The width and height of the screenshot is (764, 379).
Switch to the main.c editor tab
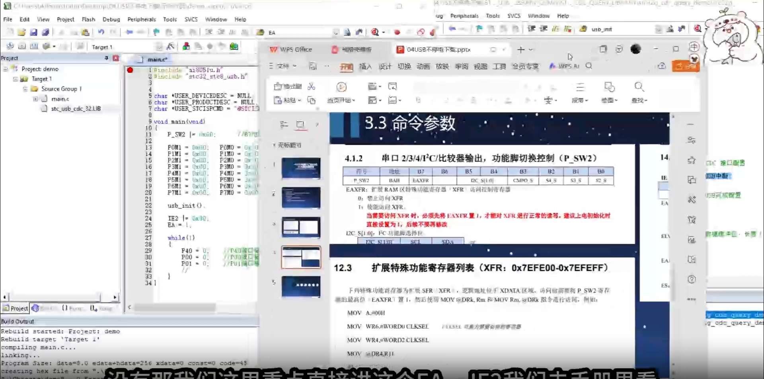pos(154,59)
